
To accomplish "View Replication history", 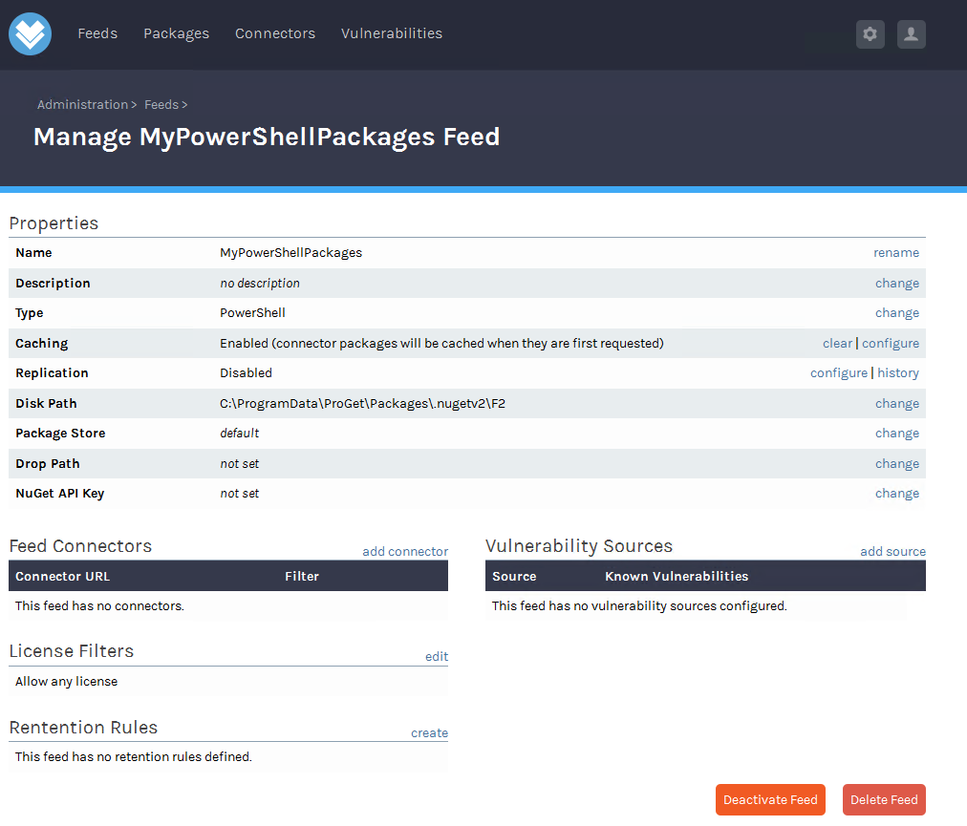I will [898, 373].
